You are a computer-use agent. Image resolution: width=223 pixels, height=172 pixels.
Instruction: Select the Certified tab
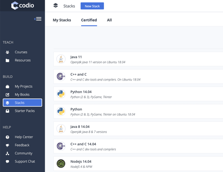89,20
